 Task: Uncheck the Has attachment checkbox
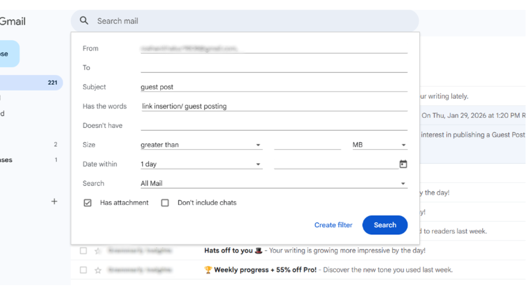pos(88,203)
